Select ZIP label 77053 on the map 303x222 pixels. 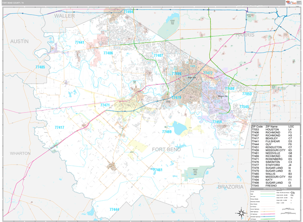pos(247,94)
